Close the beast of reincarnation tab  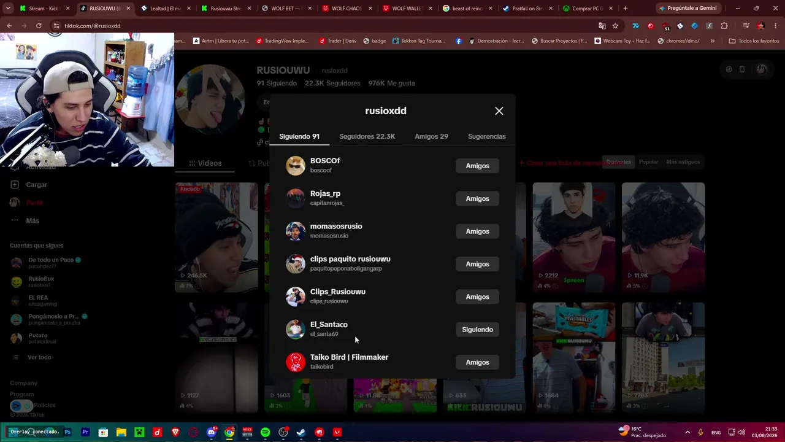(x=491, y=9)
